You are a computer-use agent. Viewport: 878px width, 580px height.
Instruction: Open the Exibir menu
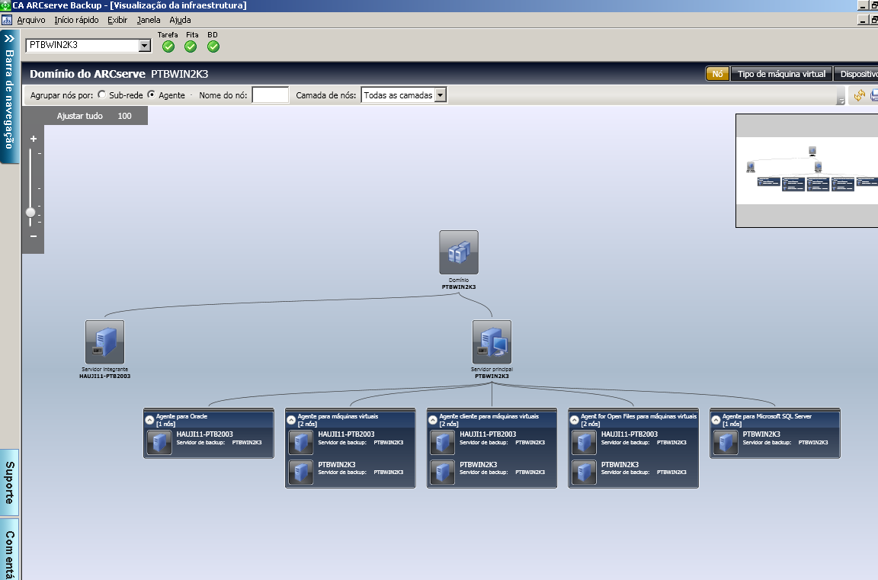(x=117, y=20)
